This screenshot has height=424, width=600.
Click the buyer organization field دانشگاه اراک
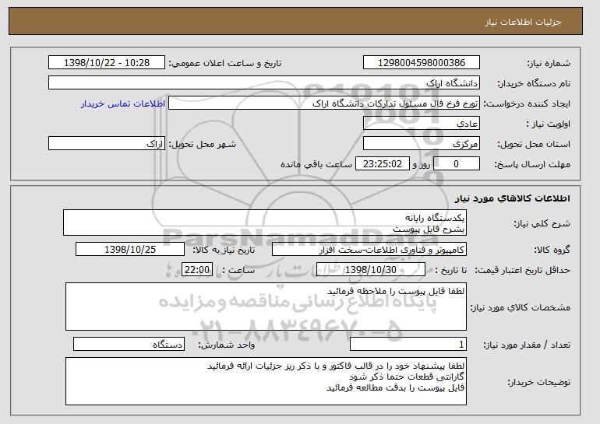[x=264, y=83]
